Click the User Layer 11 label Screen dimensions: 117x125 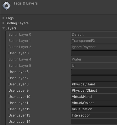tap(19, 103)
